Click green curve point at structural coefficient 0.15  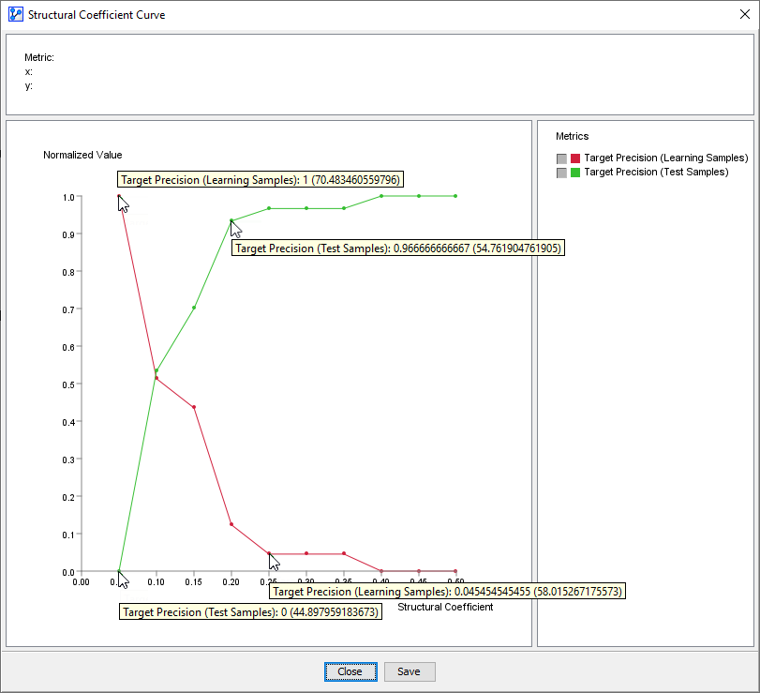194,308
